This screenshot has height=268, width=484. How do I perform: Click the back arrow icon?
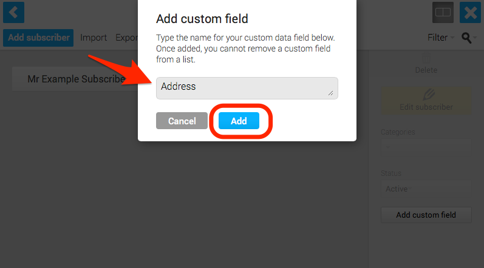[13, 12]
